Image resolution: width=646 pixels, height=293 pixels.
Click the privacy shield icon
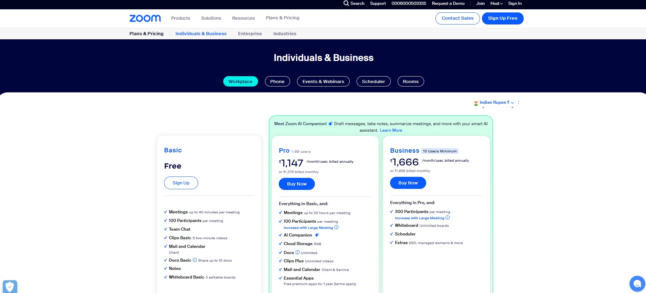(10, 286)
